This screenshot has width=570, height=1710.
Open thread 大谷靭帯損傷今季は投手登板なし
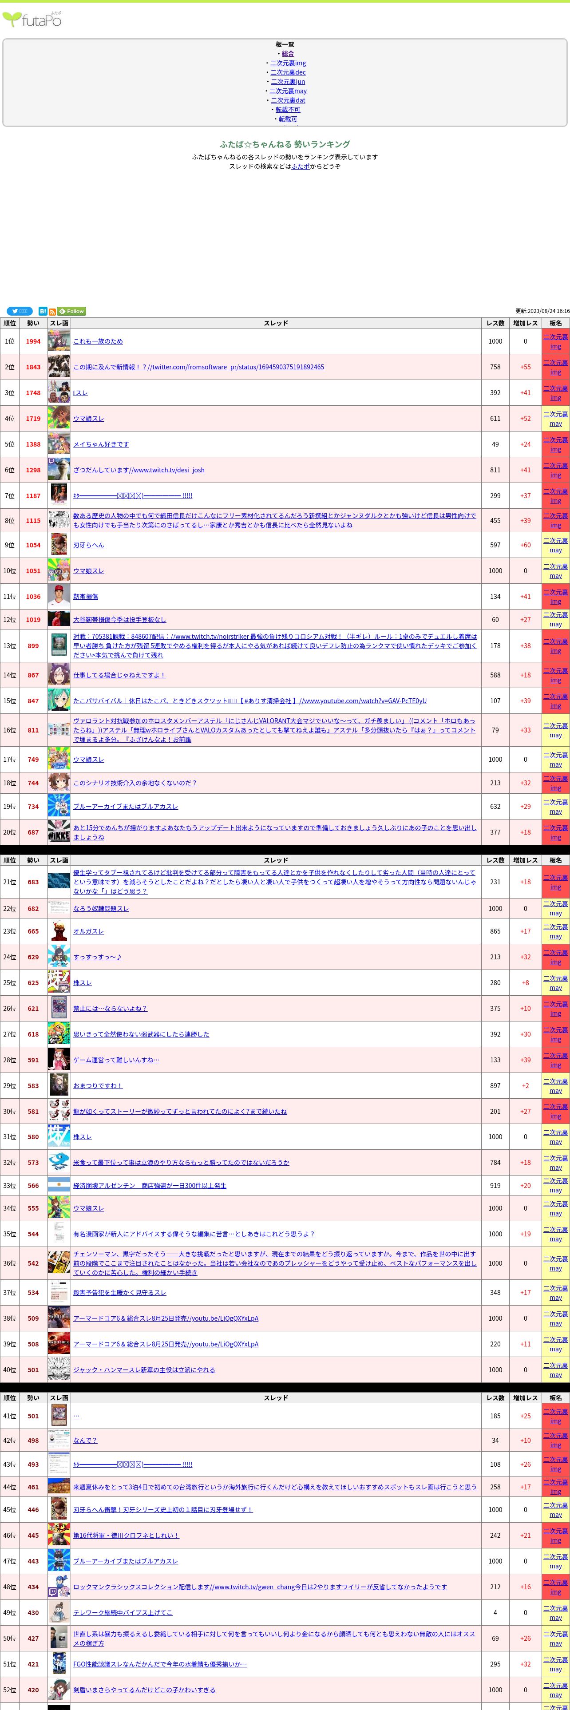pos(119,620)
